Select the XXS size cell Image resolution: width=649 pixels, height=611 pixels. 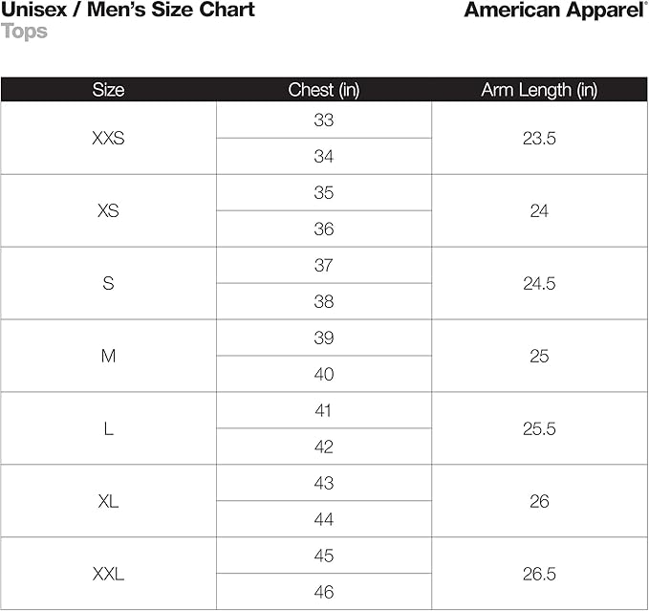108,139
